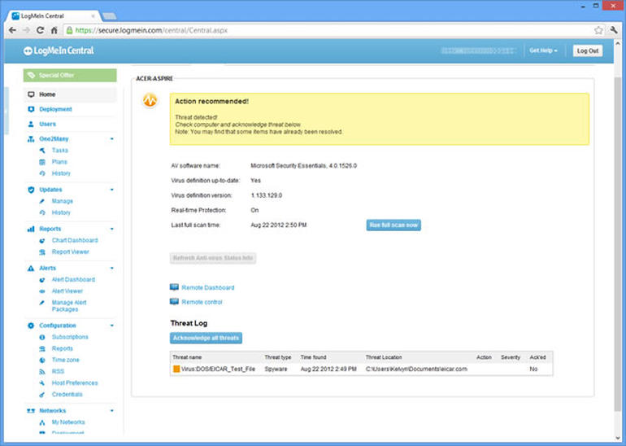Viewport: 626px width, 446px height.
Task: Click the browser forward arrow
Action: coord(26,30)
